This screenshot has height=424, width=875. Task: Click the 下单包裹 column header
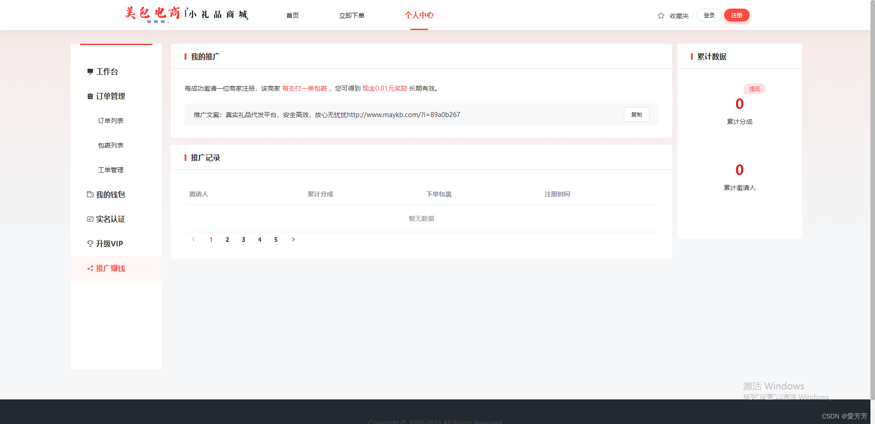[x=439, y=194]
